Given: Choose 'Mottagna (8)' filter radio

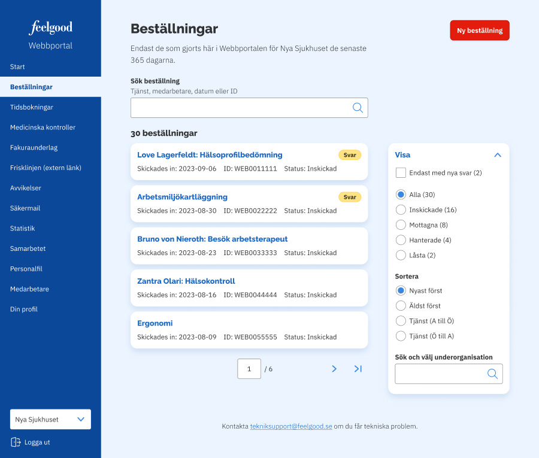Looking at the screenshot, I should (x=401, y=225).
